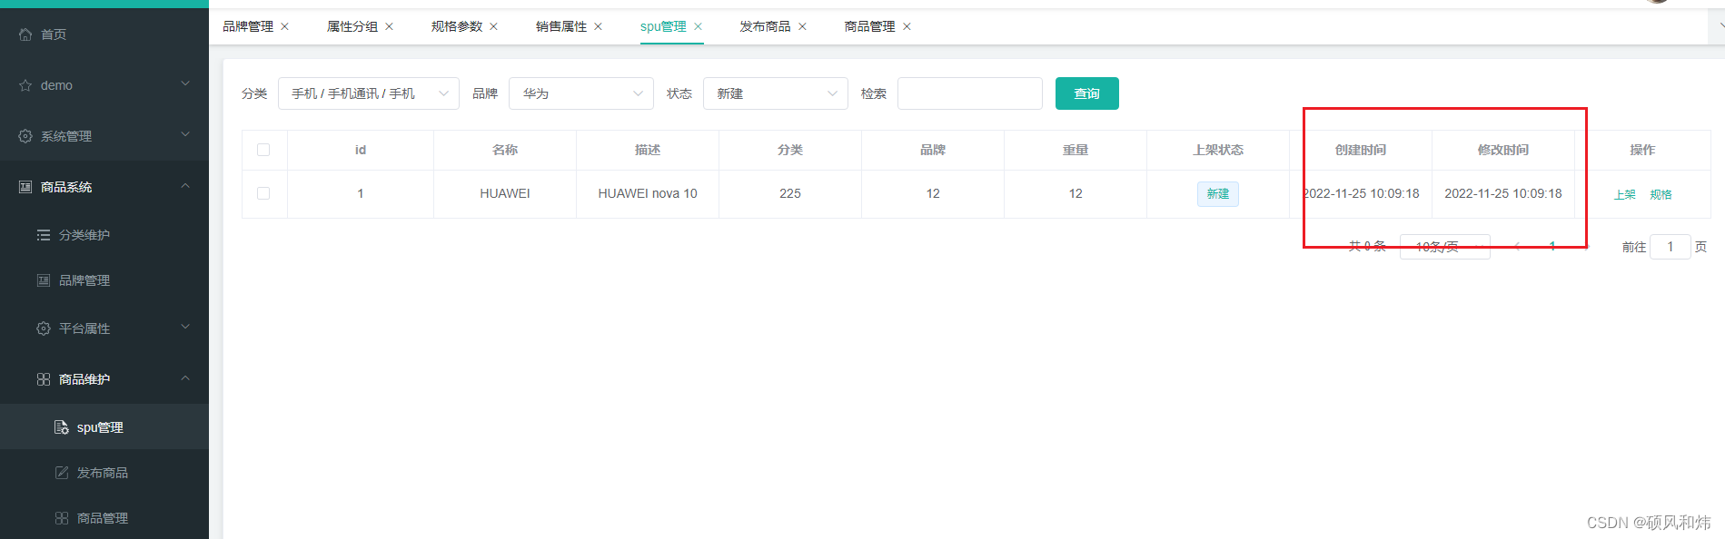The image size is (1725, 539).
Task: Click the grid icon beside 商品维护
Action: (x=44, y=379)
